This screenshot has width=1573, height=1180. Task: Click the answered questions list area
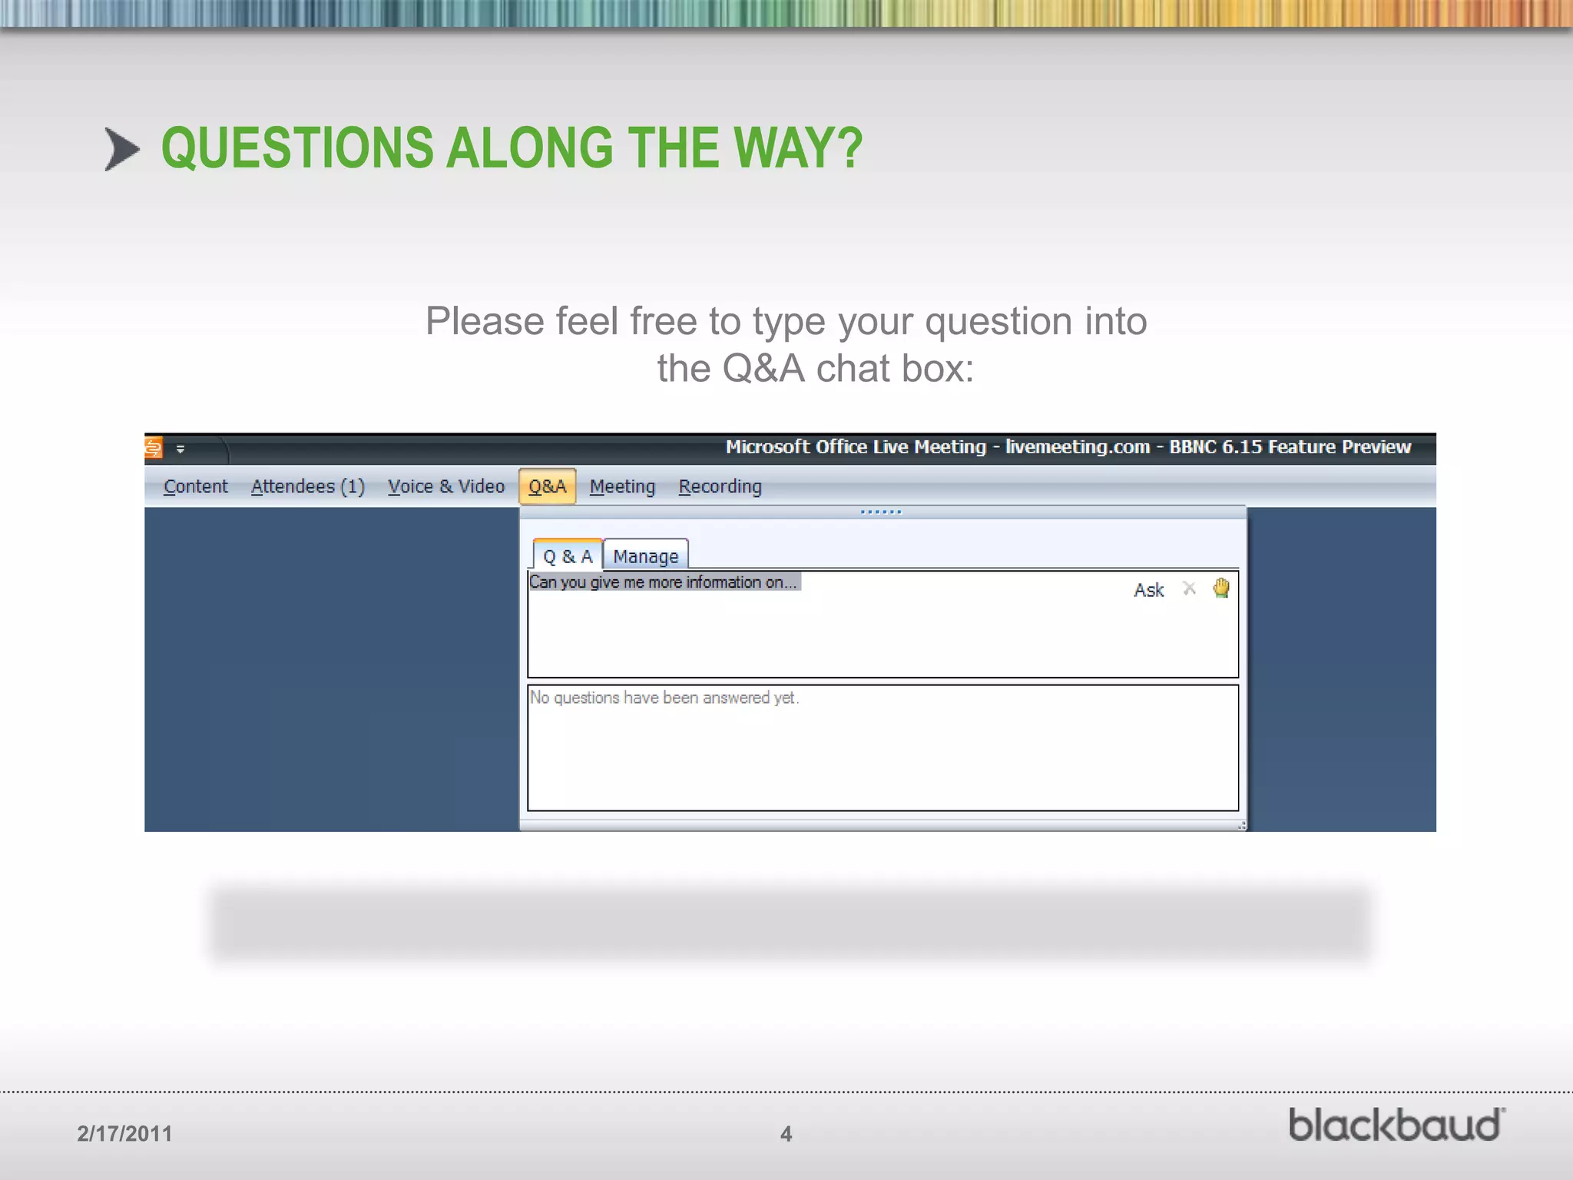tap(883, 753)
